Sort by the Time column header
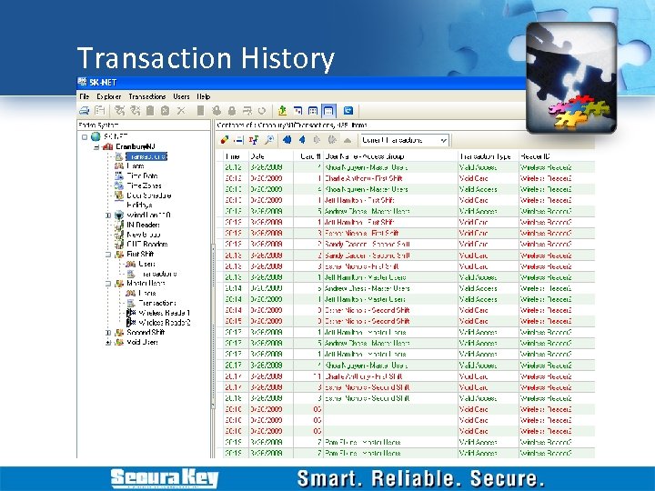The width and height of the screenshot is (655, 491). point(236,156)
